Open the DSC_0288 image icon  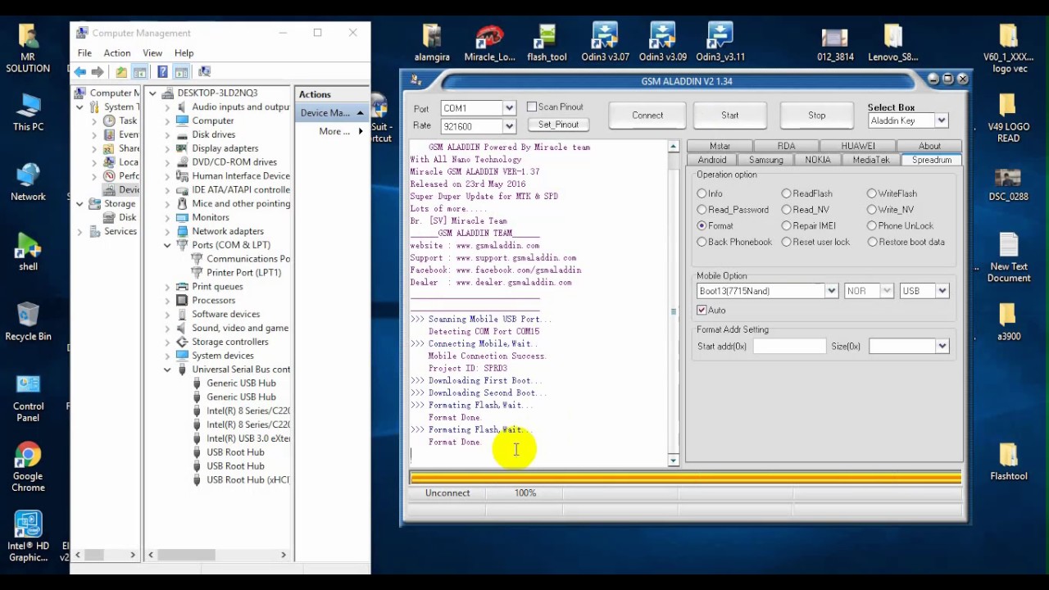1008,183
